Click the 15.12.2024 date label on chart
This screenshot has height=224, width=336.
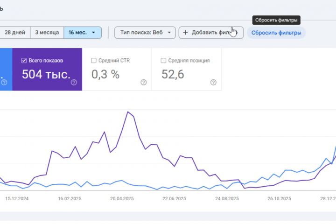click(17, 198)
